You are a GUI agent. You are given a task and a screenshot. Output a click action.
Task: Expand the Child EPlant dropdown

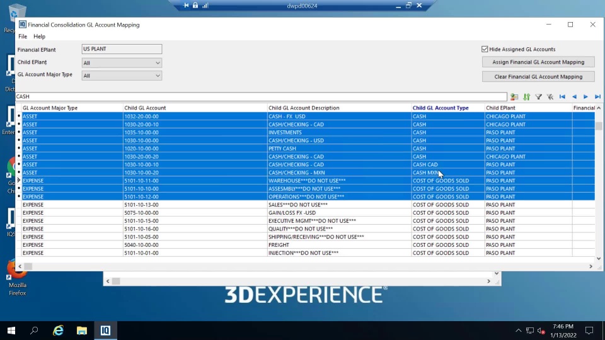[158, 63]
